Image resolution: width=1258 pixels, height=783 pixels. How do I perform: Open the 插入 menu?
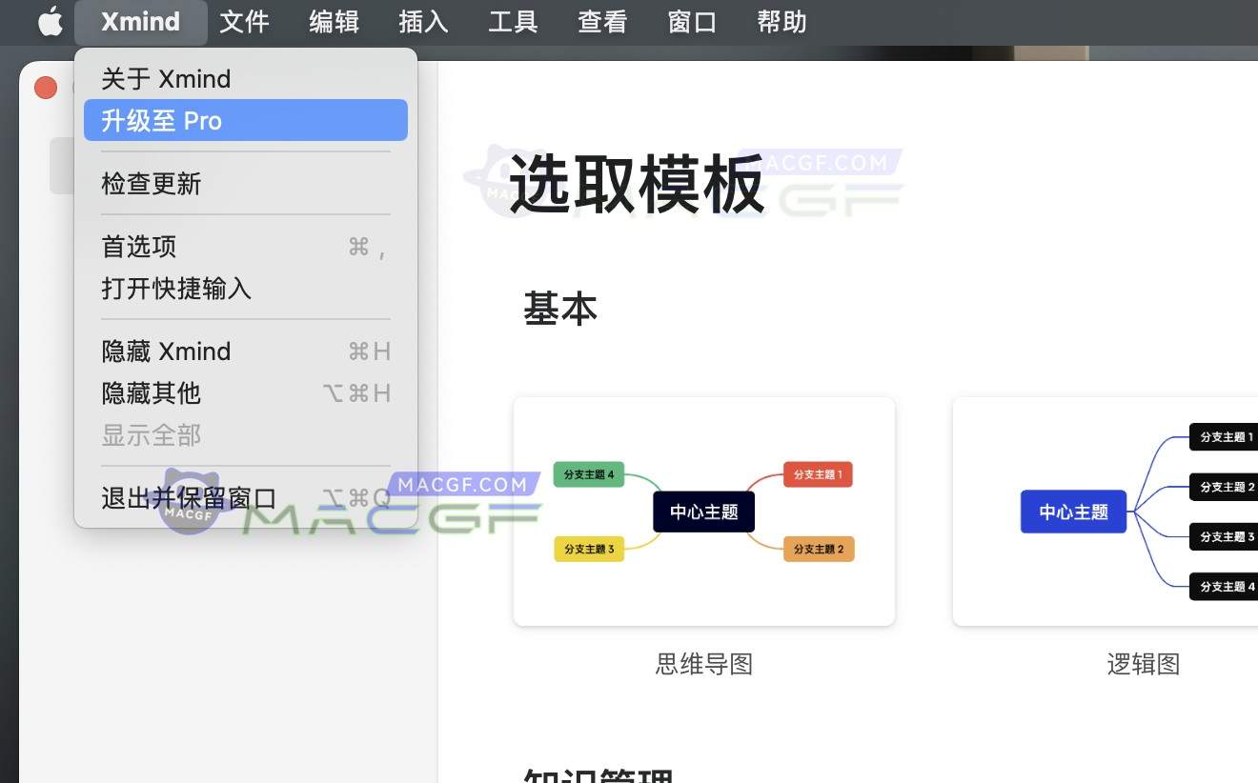[422, 21]
